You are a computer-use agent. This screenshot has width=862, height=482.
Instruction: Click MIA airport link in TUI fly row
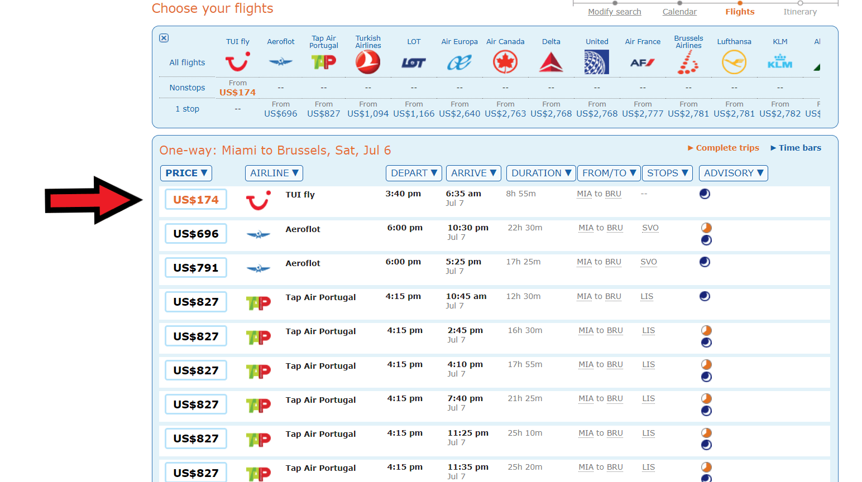584,194
